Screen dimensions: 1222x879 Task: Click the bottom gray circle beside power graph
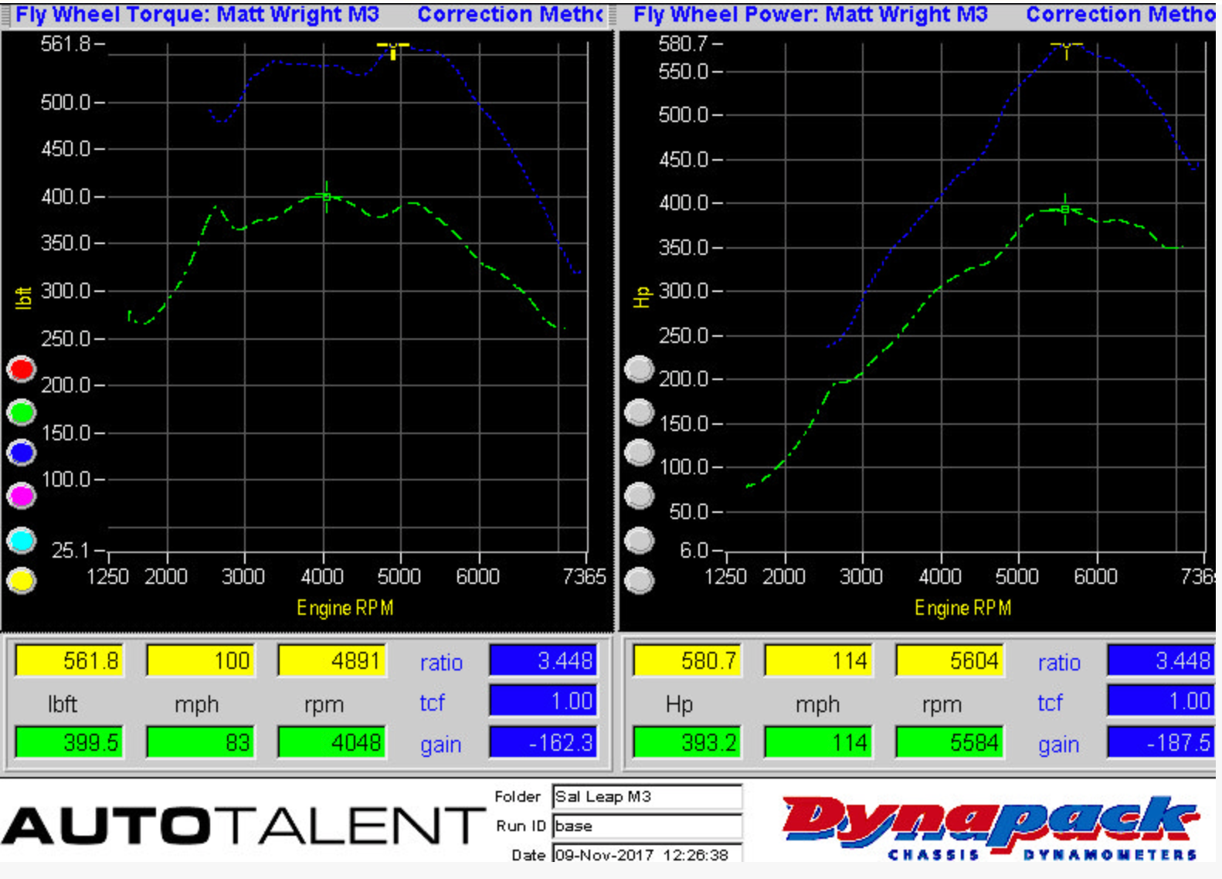click(x=639, y=580)
